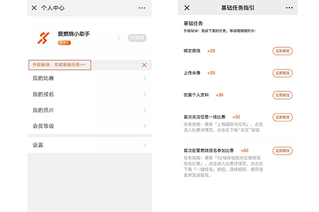
Task: Click the 基础任务指引 page title
Action: pos(237,8)
